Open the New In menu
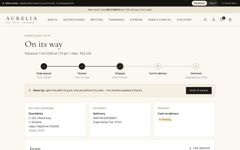Image resolution: width=240 pixels, height=150 pixels. [x=52, y=20]
